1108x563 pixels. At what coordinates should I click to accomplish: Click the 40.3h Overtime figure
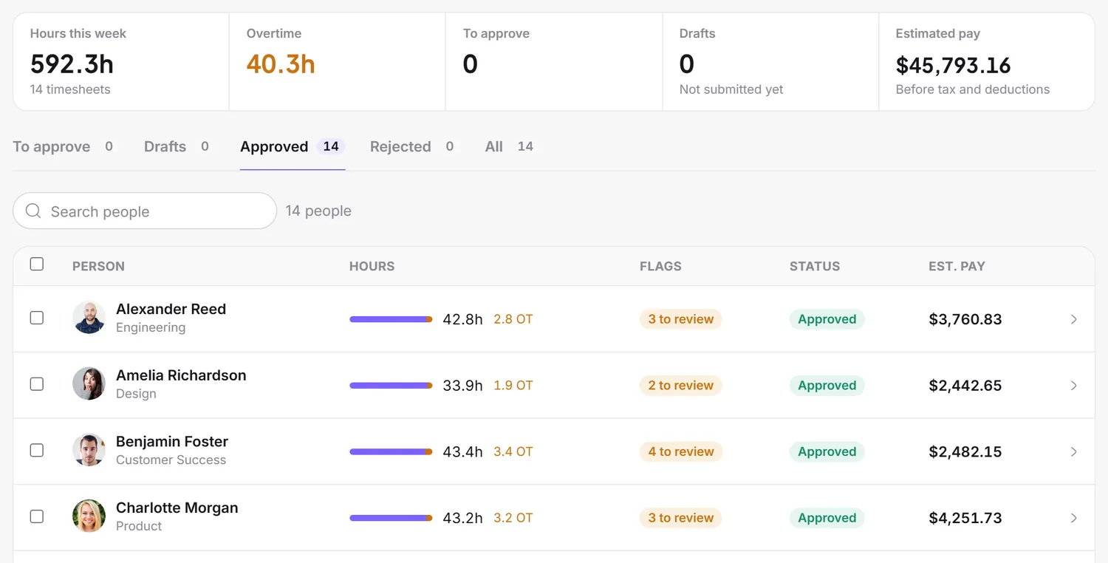[281, 64]
